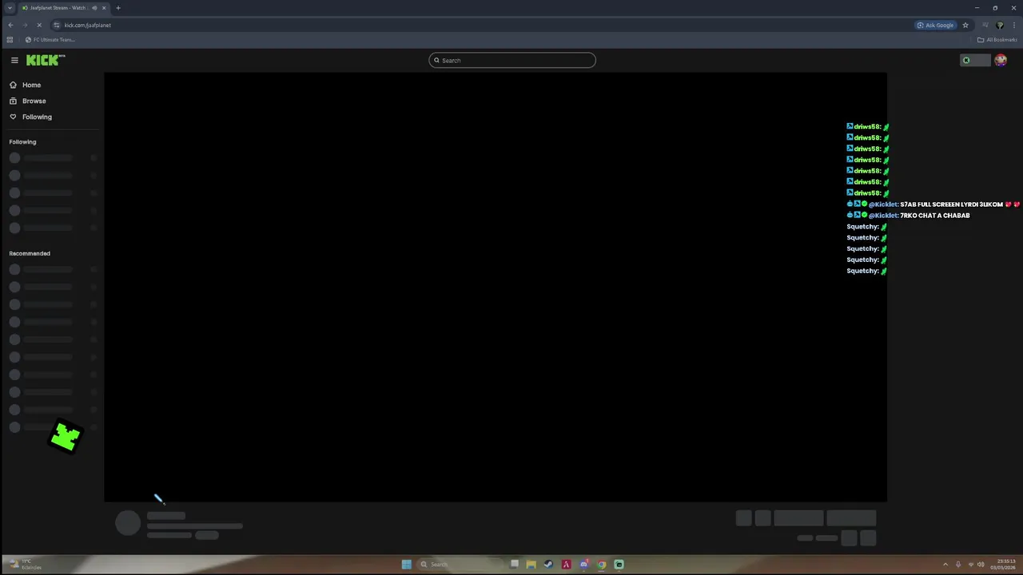
Task: Click the Kick search field
Action: point(512,60)
